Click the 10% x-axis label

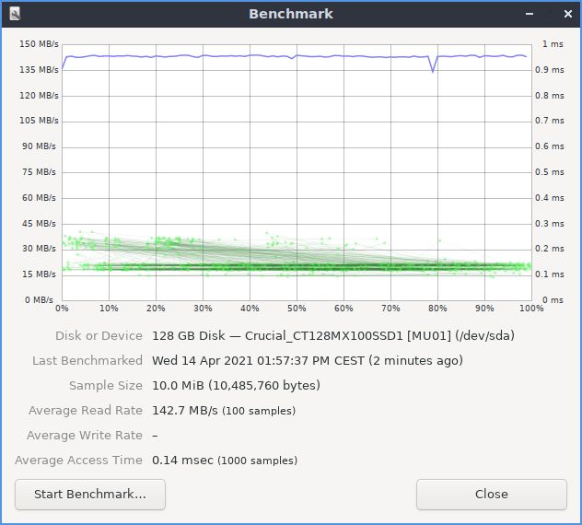109,309
